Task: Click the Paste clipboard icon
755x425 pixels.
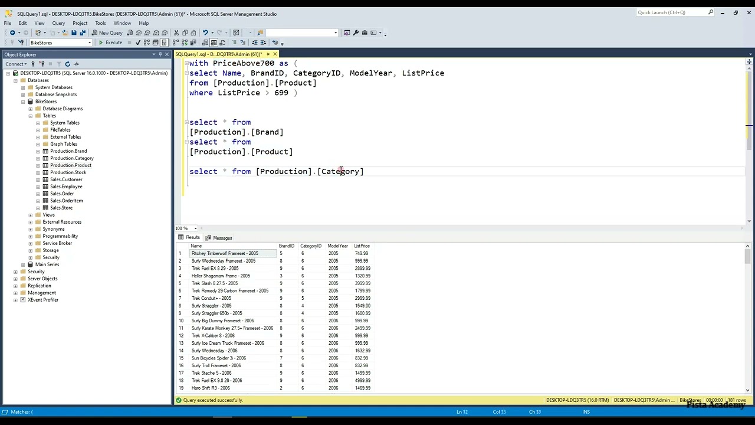Action: coord(193,32)
